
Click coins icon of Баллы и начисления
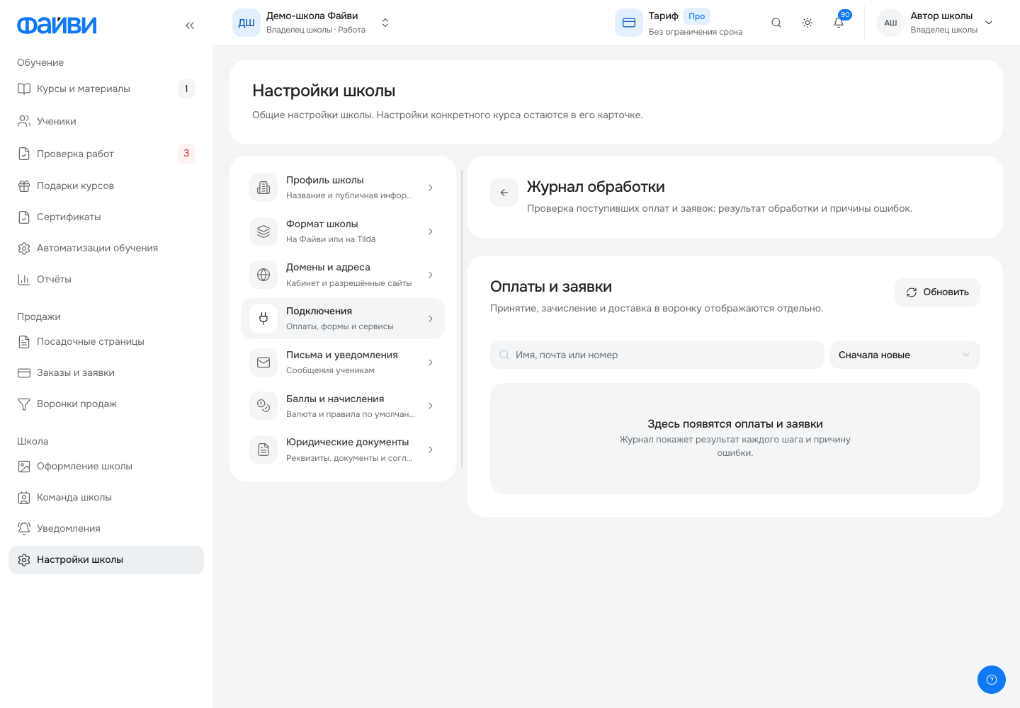point(263,406)
